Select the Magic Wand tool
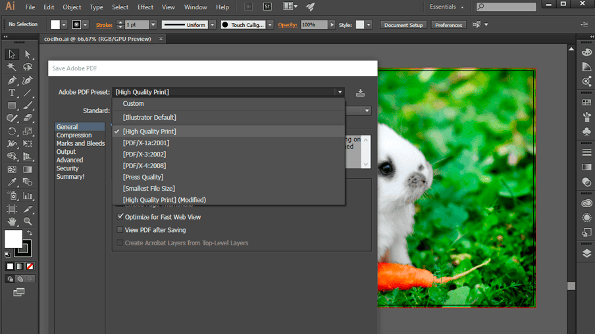Viewport: 595px width, 334px height. (x=12, y=67)
